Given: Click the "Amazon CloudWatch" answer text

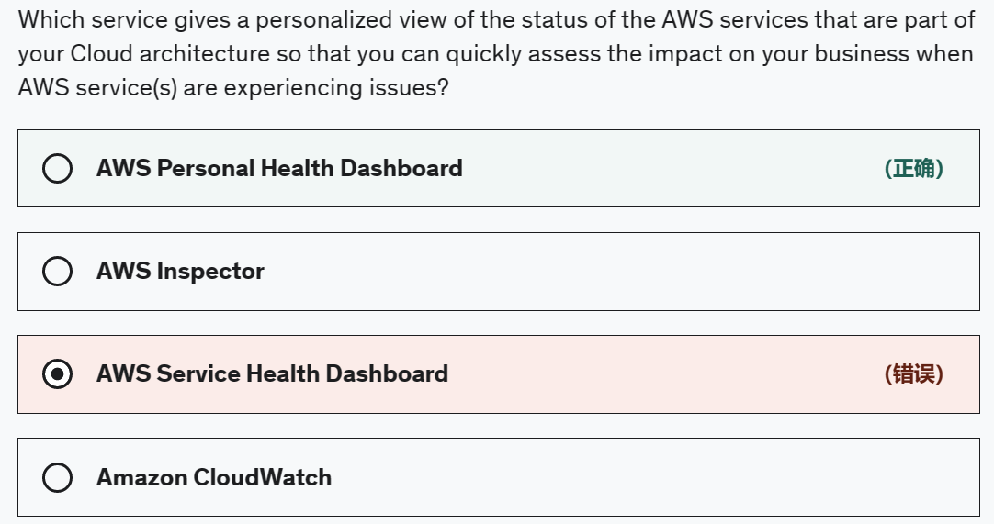Looking at the screenshot, I should 214,478.
